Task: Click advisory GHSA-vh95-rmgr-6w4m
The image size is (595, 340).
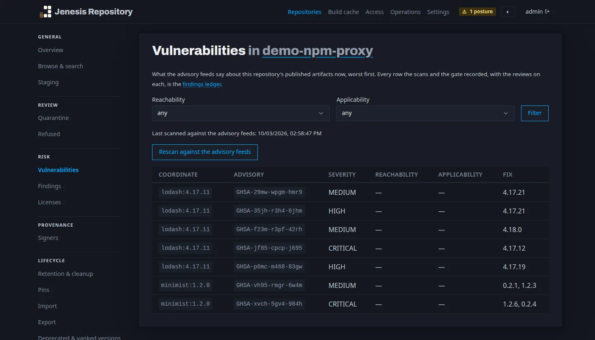Action: coord(269,285)
